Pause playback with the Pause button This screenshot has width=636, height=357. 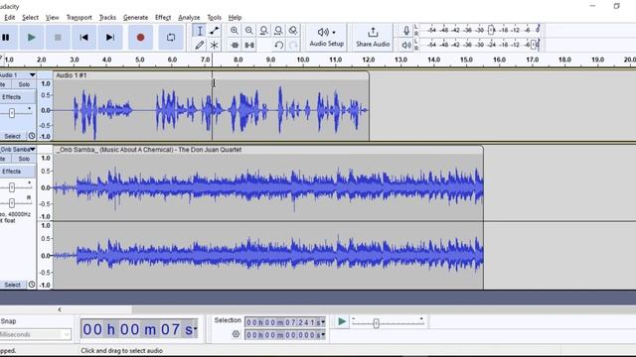[7, 38]
